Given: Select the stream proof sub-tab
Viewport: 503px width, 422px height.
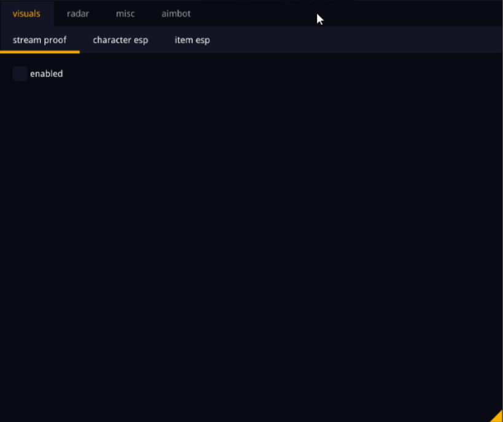Looking at the screenshot, I should (x=40, y=40).
